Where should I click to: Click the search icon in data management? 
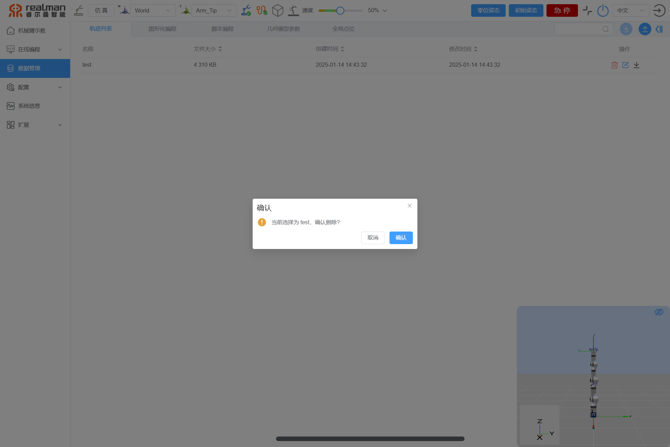coord(605,29)
